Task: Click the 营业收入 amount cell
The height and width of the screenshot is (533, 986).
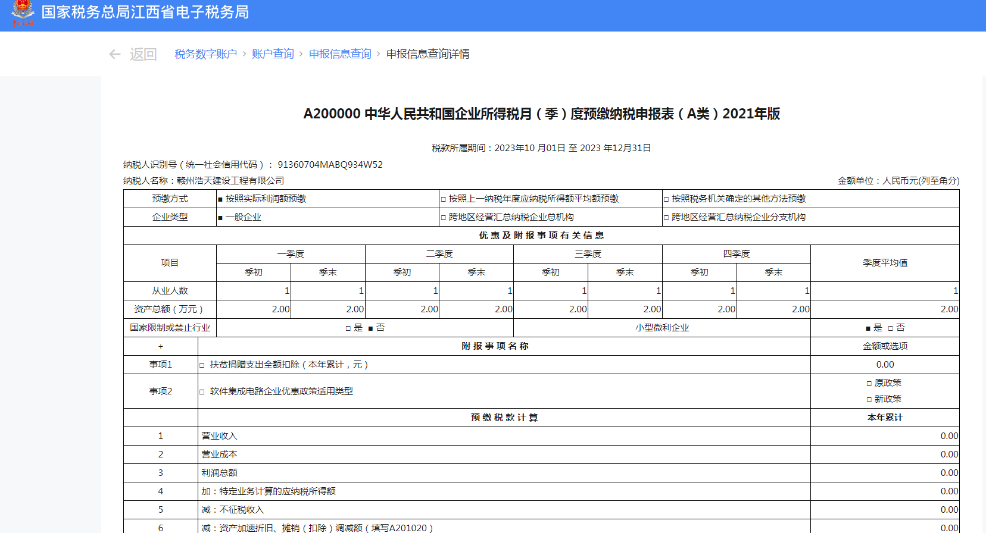Action: pos(884,436)
